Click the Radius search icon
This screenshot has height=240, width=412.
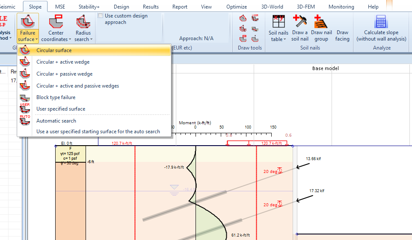[83, 21]
